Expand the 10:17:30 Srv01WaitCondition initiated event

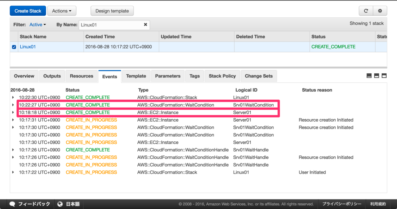click(x=13, y=127)
